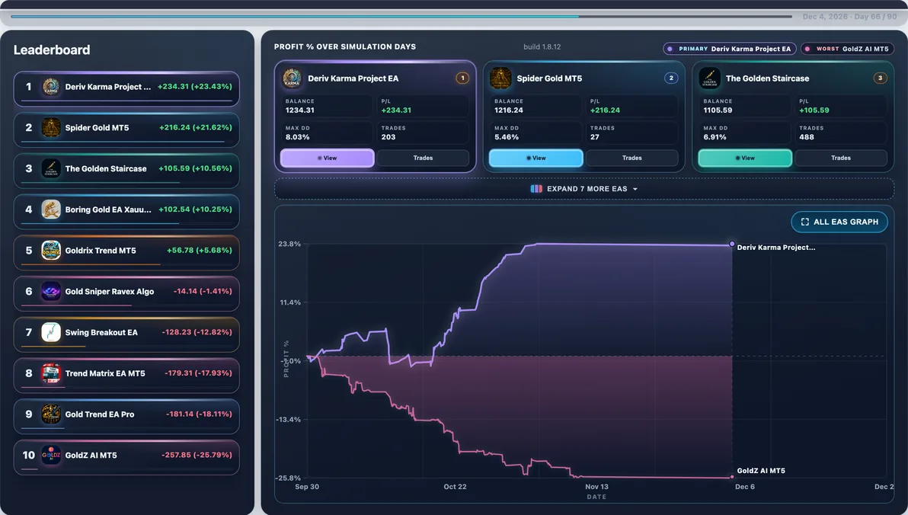
Task: Toggle View on the Spider Gold MT5 card
Action: 536,158
